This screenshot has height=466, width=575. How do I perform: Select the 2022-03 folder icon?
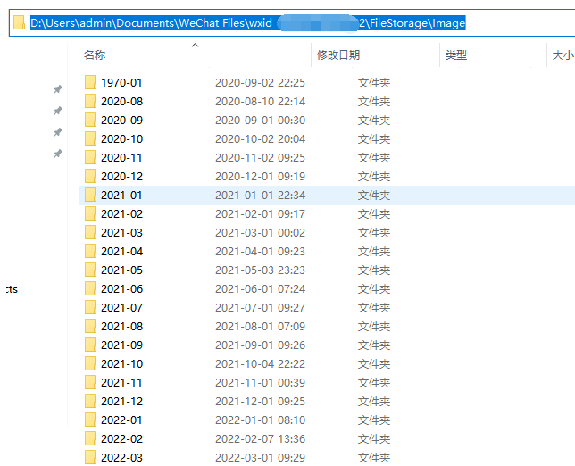click(90, 457)
